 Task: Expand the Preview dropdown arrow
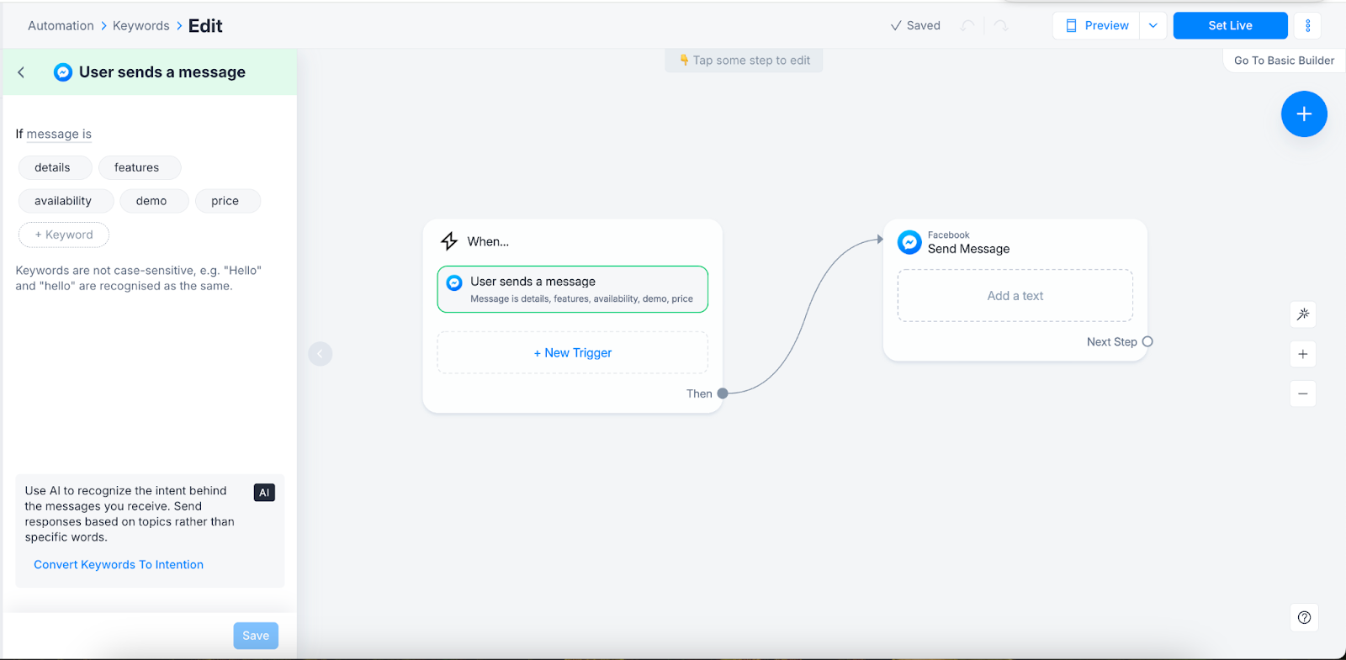(x=1153, y=26)
